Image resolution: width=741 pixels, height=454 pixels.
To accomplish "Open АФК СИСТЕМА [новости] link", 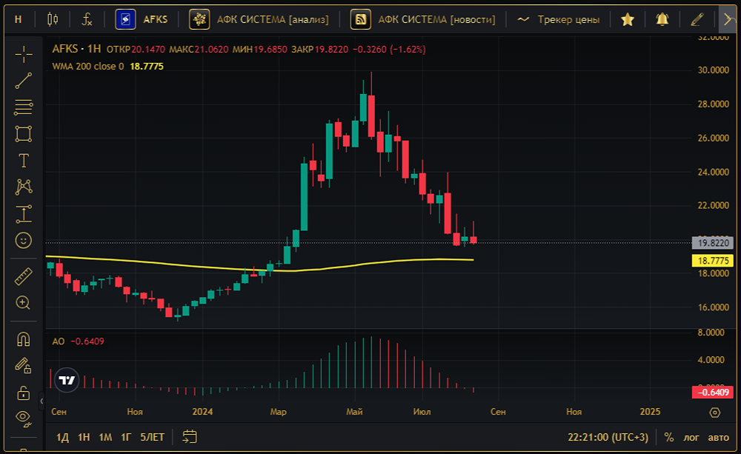I will tap(436, 19).
